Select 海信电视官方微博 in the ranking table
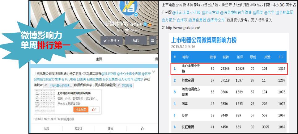The width and height of the screenshot is (298, 134). tap(191, 92)
